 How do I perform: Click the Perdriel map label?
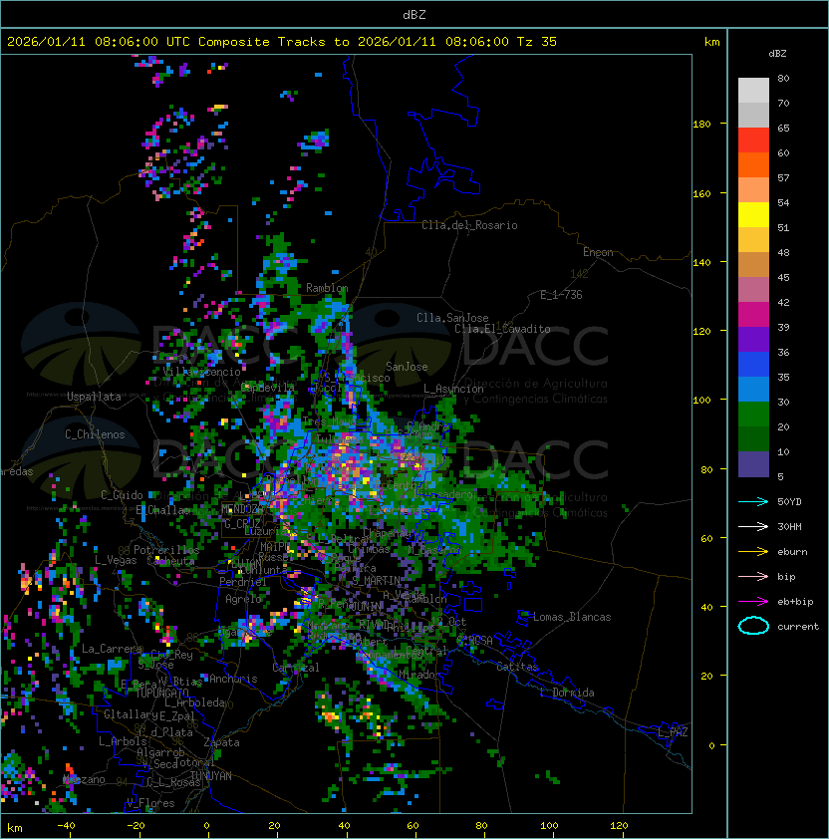[243, 582]
